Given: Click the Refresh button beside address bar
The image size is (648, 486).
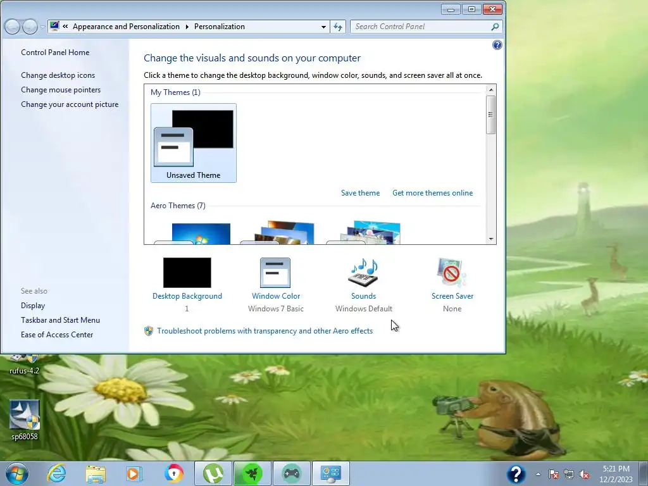Looking at the screenshot, I should point(338,27).
